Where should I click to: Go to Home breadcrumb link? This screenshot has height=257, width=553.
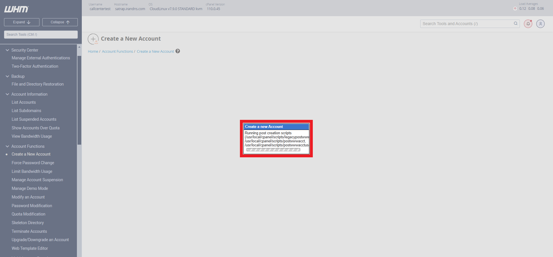(x=93, y=52)
